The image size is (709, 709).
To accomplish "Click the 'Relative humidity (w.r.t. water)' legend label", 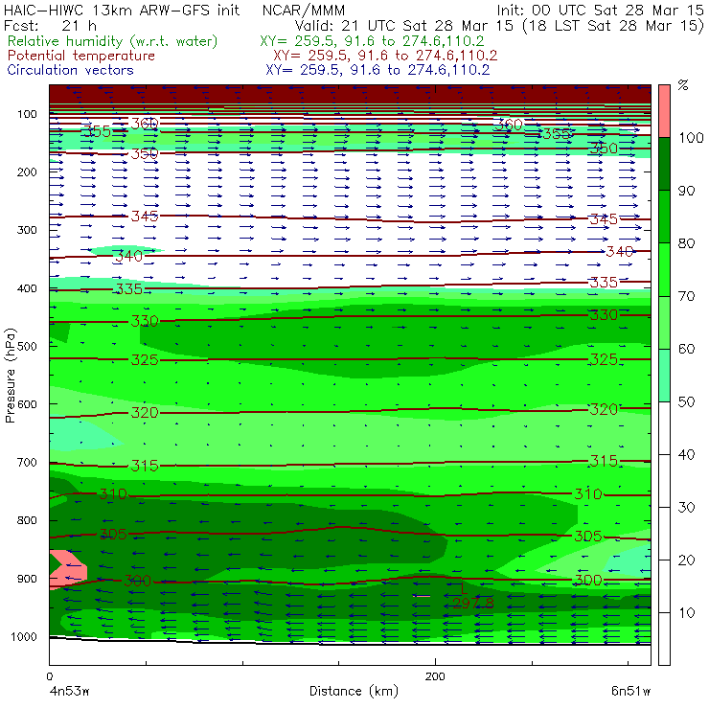I will pyautogui.click(x=113, y=41).
